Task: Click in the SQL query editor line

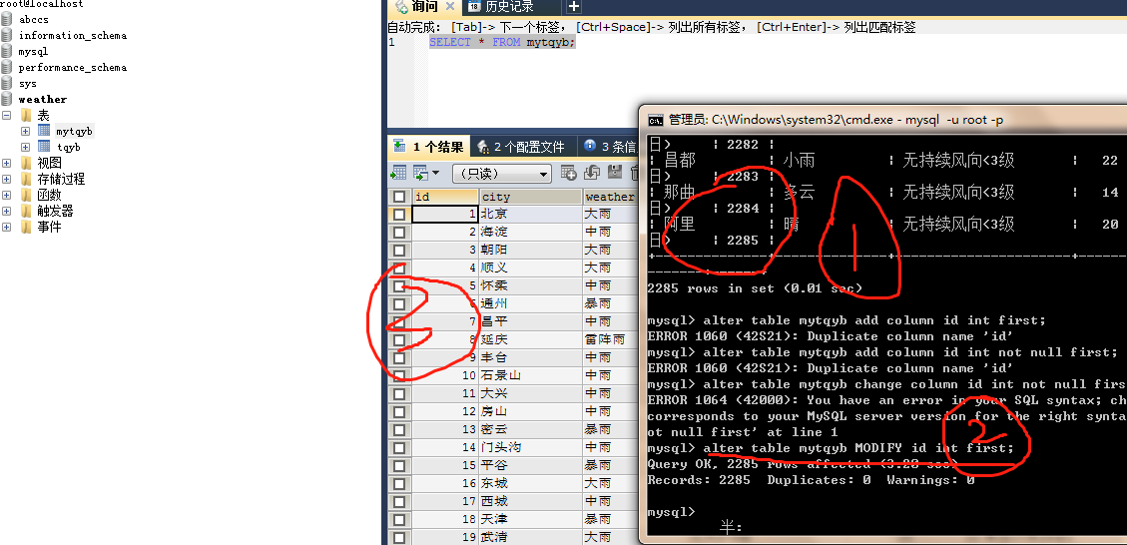Action: pyautogui.click(x=502, y=42)
